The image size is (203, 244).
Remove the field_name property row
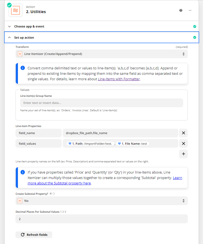tap(183, 133)
